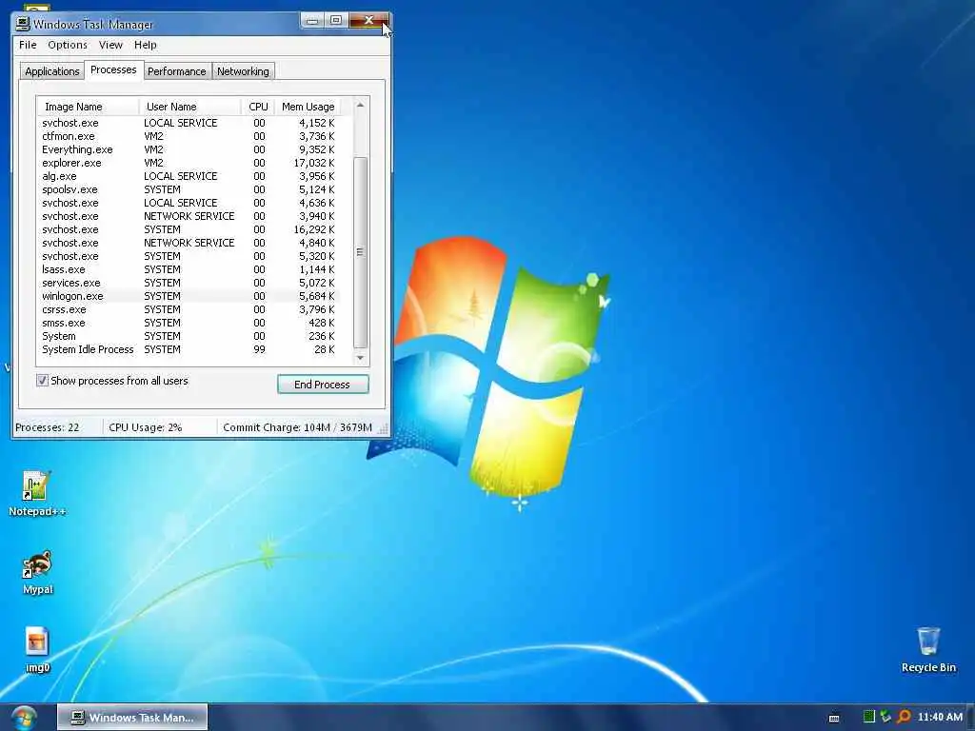Open the File menu
975x731 pixels.
click(x=28, y=45)
